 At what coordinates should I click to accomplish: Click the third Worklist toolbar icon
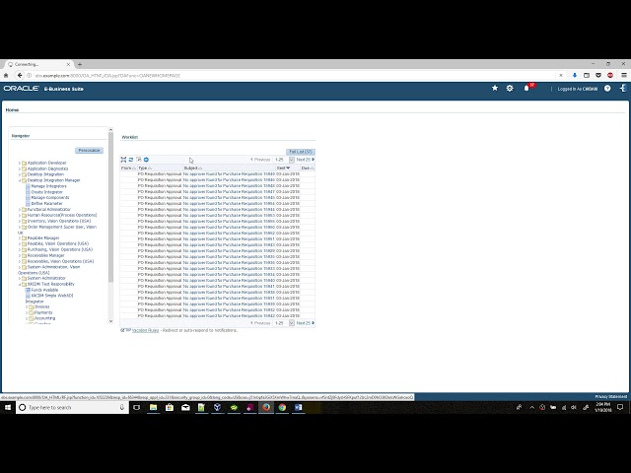pos(138,160)
